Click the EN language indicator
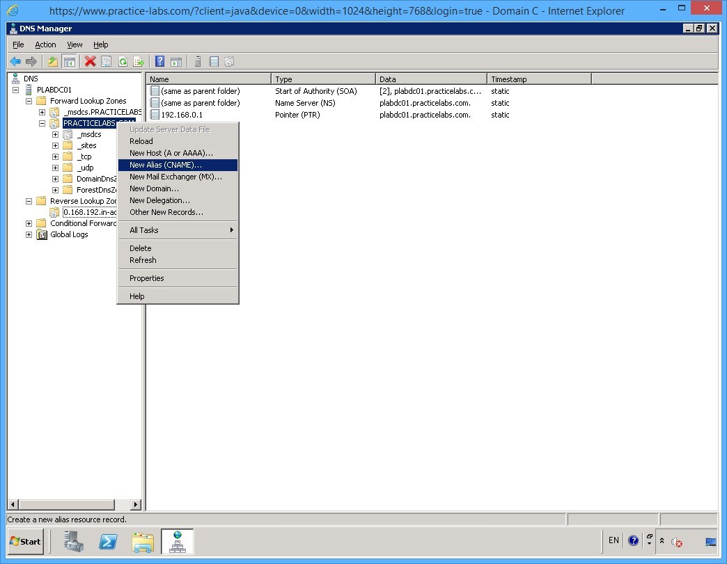The height and width of the screenshot is (564, 727). pos(613,540)
